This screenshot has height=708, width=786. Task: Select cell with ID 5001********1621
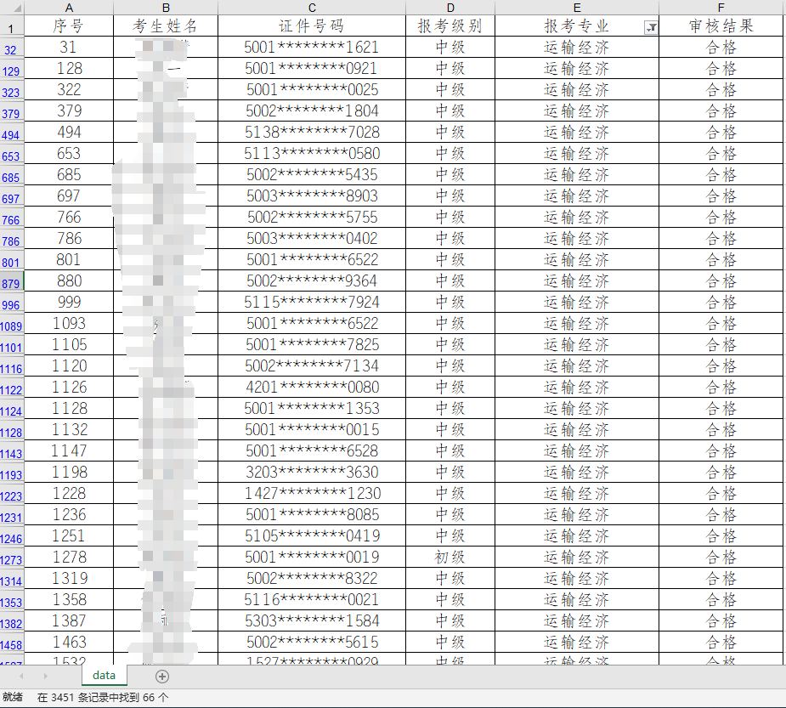coord(312,47)
